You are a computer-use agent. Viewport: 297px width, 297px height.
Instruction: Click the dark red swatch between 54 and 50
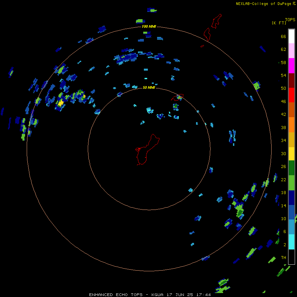[291, 80]
